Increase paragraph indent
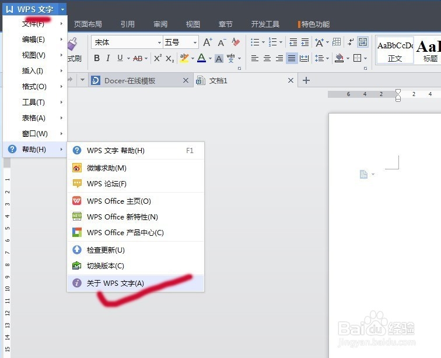The width and height of the screenshot is (441, 358). point(305,42)
